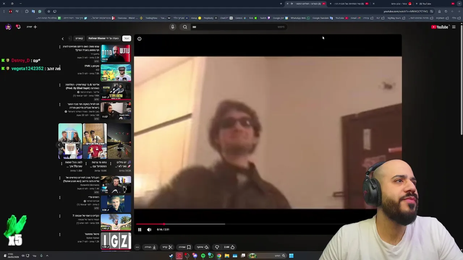The image size is (463, 260).
Task: Open options menu for the RonenGG Moments video
Action: tap(60, 178)
